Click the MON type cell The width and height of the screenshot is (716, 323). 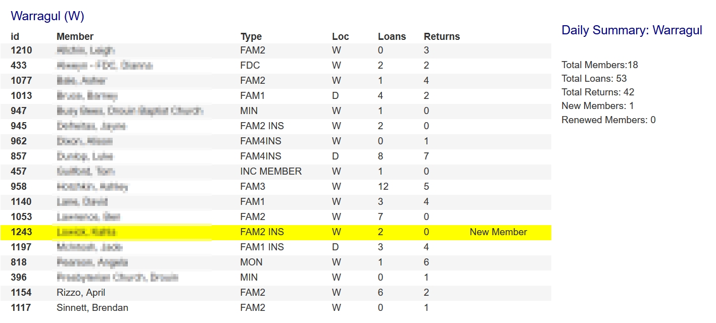pyautogui.click(x=250, y=262)
